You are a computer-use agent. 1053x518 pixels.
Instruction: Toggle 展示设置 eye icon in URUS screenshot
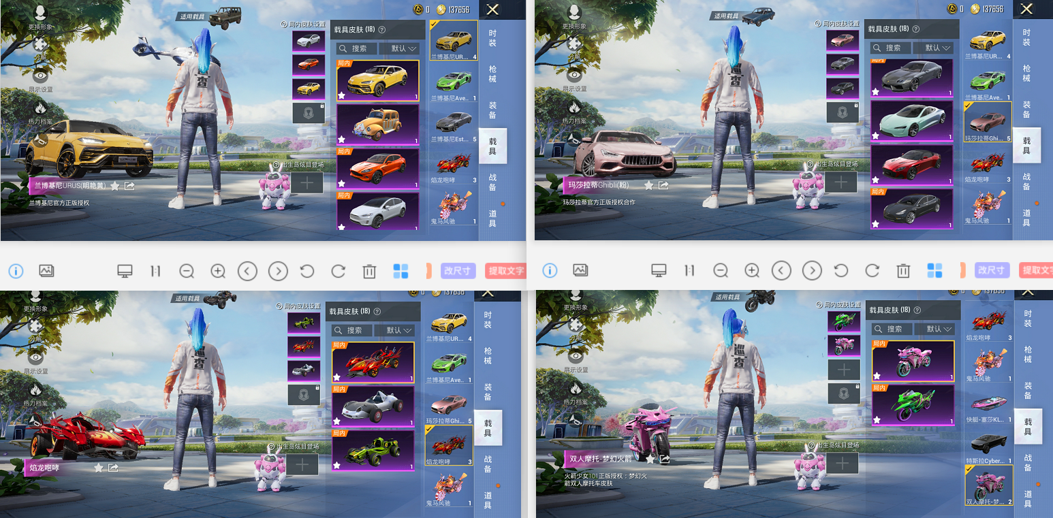click(x=40, y=76)
